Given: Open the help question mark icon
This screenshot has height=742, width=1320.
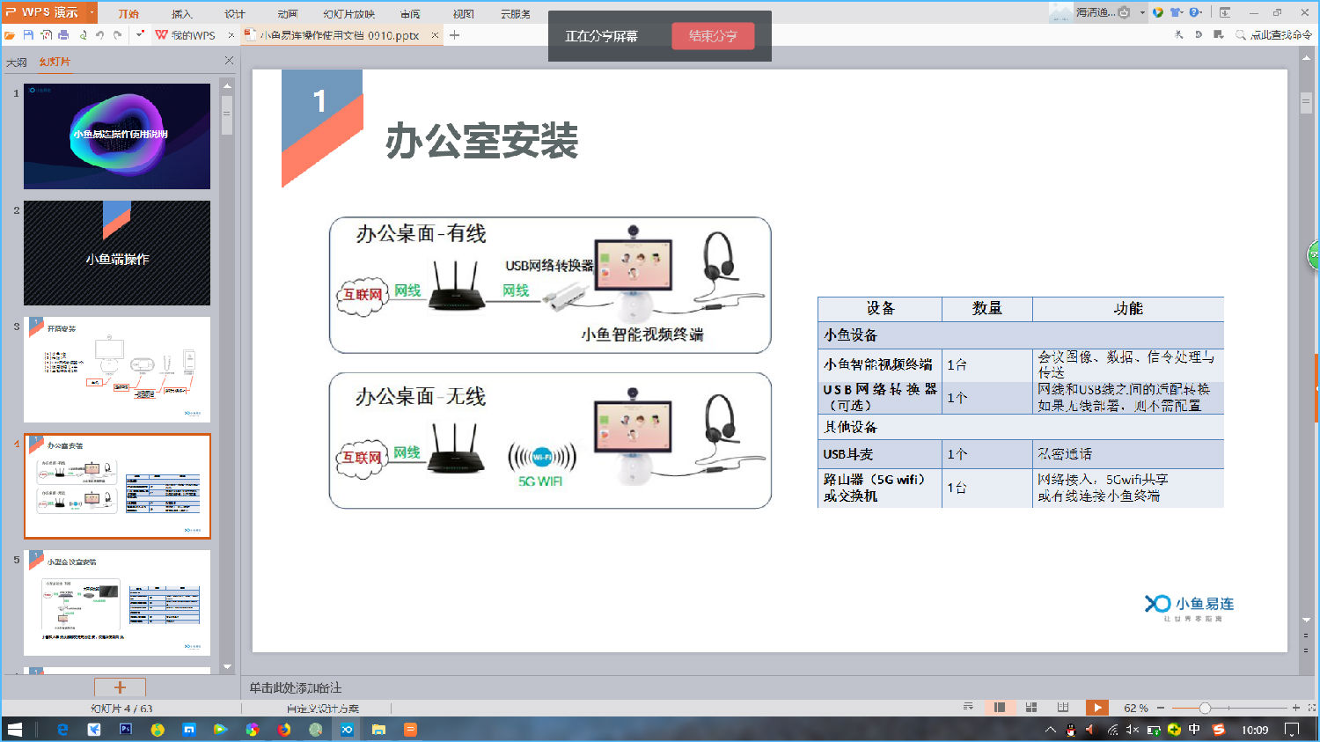Looking at the screenshot, I should (x=1195, y=12).
